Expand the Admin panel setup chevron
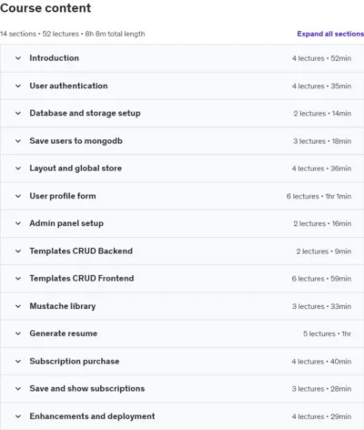 tap(18, 223)
